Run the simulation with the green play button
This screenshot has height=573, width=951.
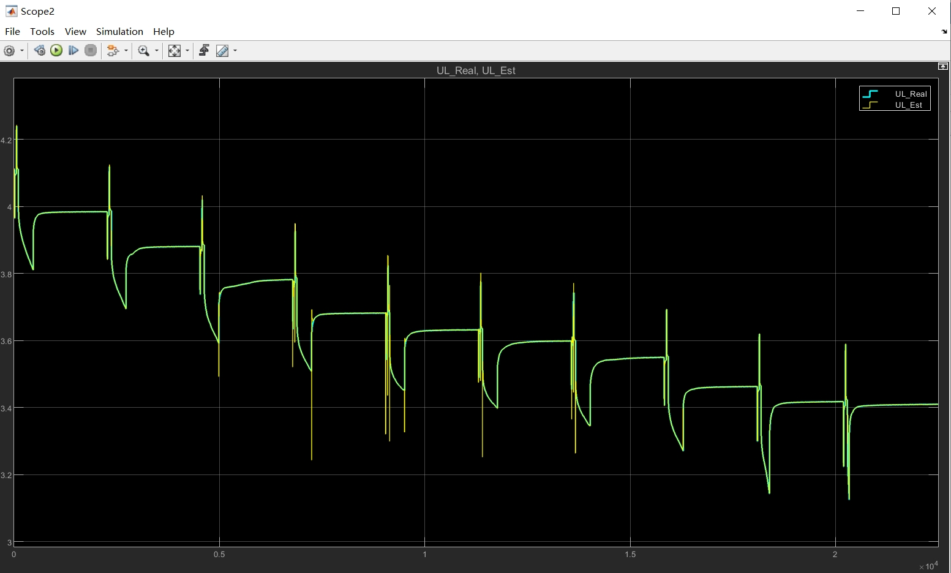(x=56, y=51)
